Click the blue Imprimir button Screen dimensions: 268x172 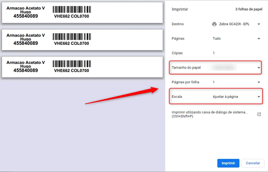click(x=228, y=163)
